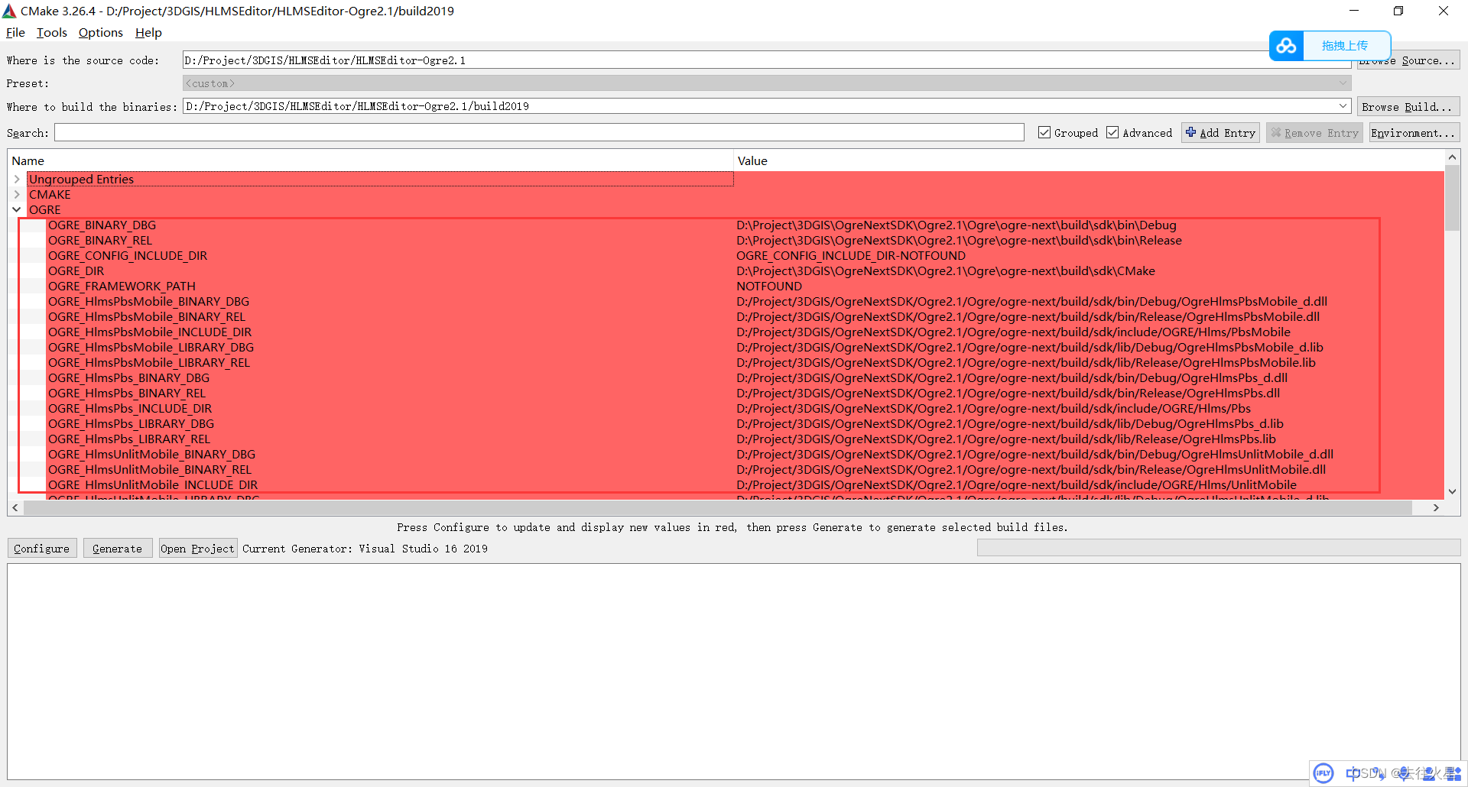Viewport: 1468px width, 787px height.
Task: Click the Environment button
Action: coord(1414,133)
